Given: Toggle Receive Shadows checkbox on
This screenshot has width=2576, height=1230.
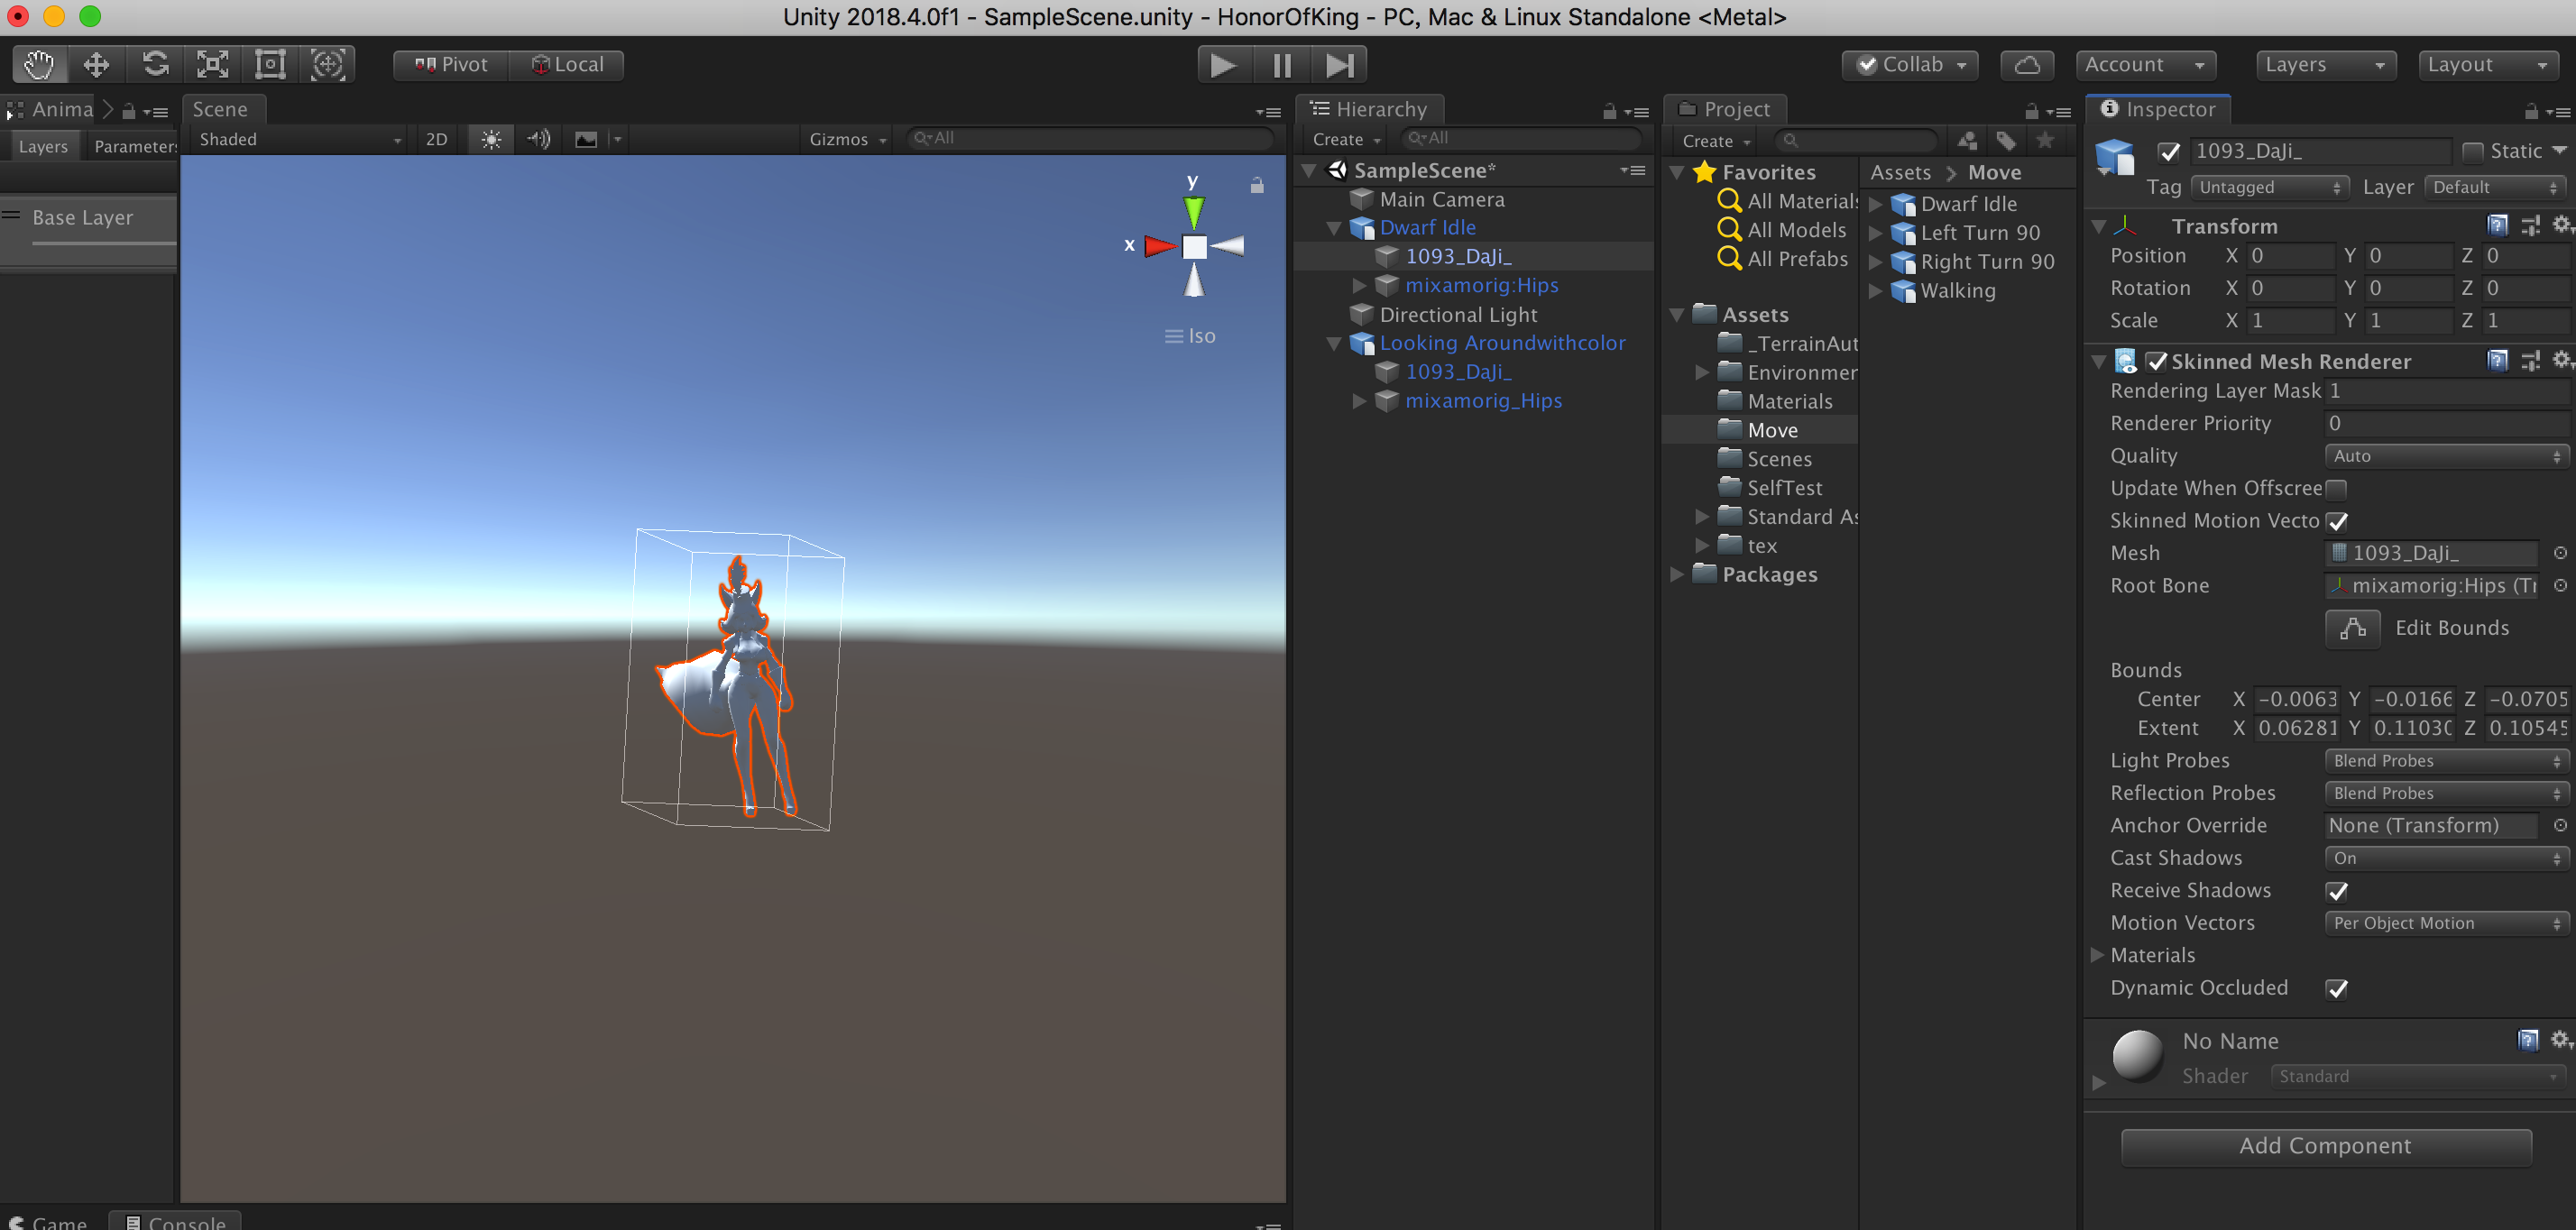Looking at the screenshot, I should pyautogui.click(x=2336, y=890).
